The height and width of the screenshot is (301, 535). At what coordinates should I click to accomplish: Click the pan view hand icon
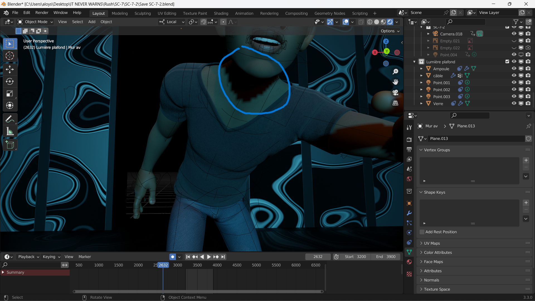tap(395, 82)
